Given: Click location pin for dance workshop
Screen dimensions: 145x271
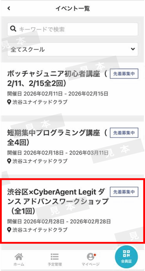Looking at the screenshot, I should click(x=9, y=230).
